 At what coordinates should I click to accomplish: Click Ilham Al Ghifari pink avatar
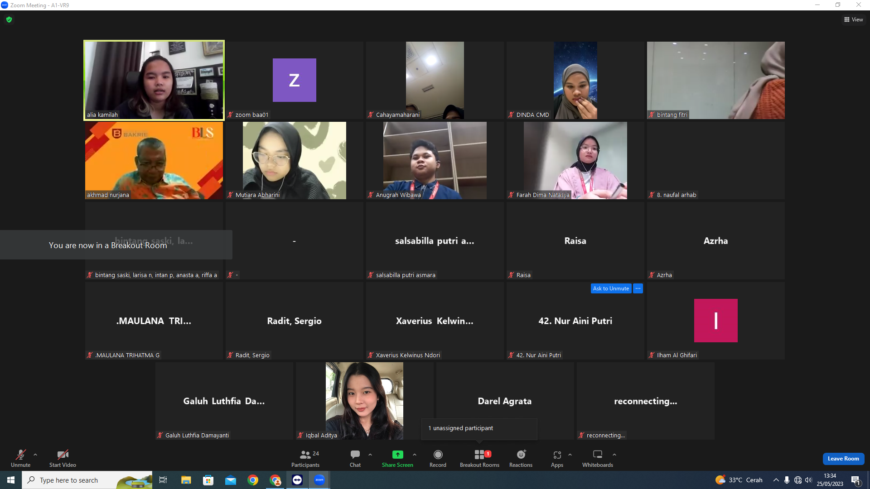[716, 321]
